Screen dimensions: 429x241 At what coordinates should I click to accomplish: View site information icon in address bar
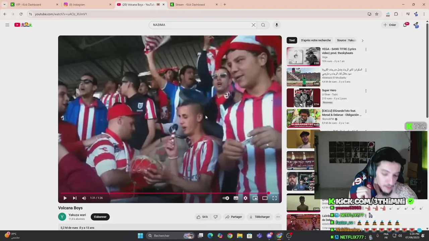point(30,14)
